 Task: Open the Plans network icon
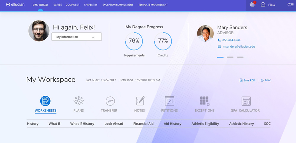click(x=78, y=101)
